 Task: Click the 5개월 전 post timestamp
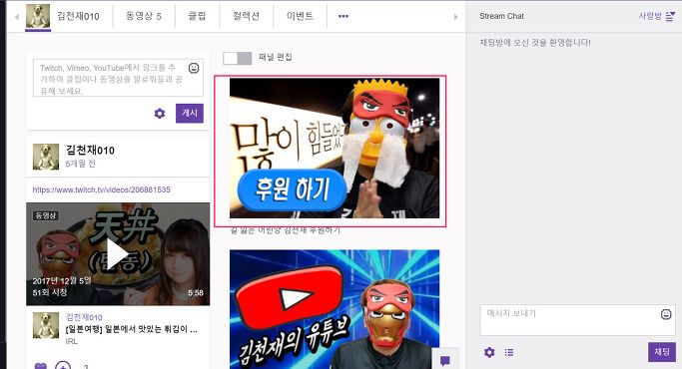(80, 164)
